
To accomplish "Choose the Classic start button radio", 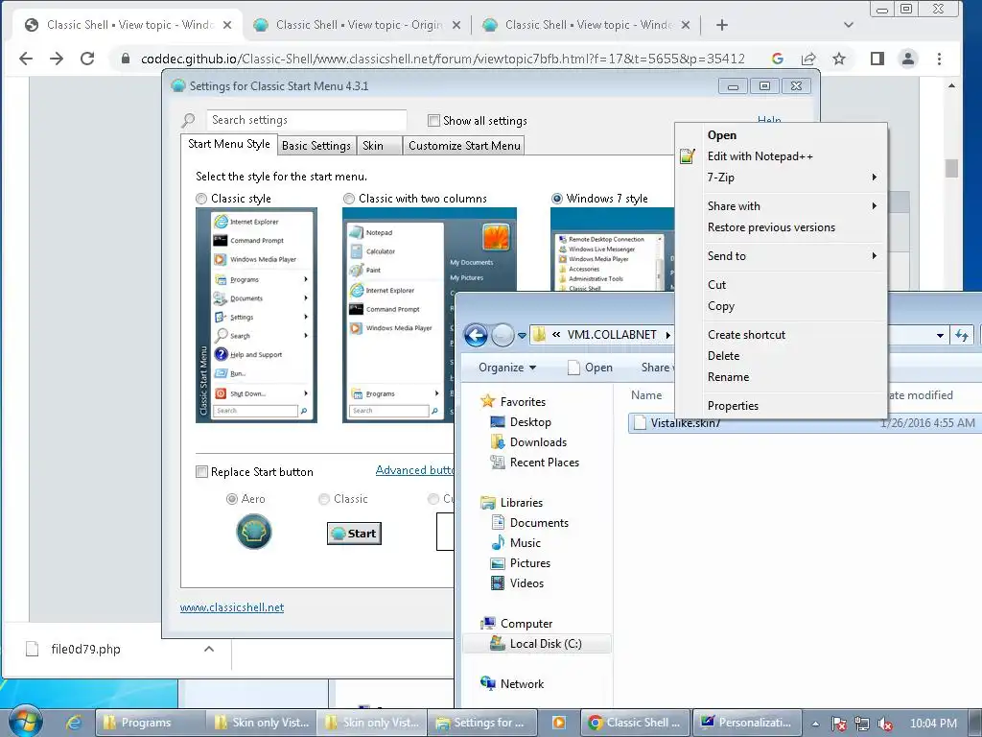I will pyautogui.click(x=324, y=499).
